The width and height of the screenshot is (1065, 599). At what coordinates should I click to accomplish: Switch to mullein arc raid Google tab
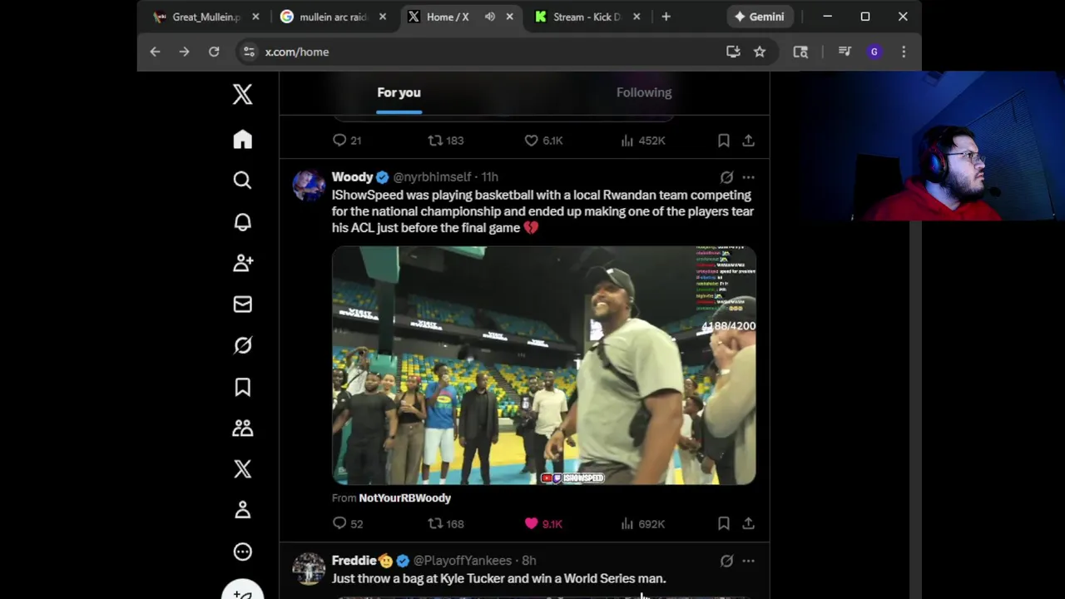(333, 17)
